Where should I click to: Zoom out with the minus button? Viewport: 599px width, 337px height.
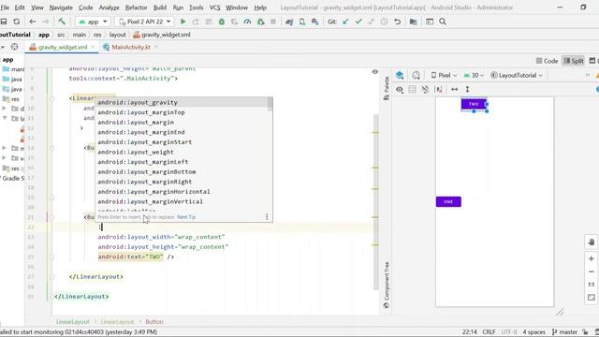[592, 271]
